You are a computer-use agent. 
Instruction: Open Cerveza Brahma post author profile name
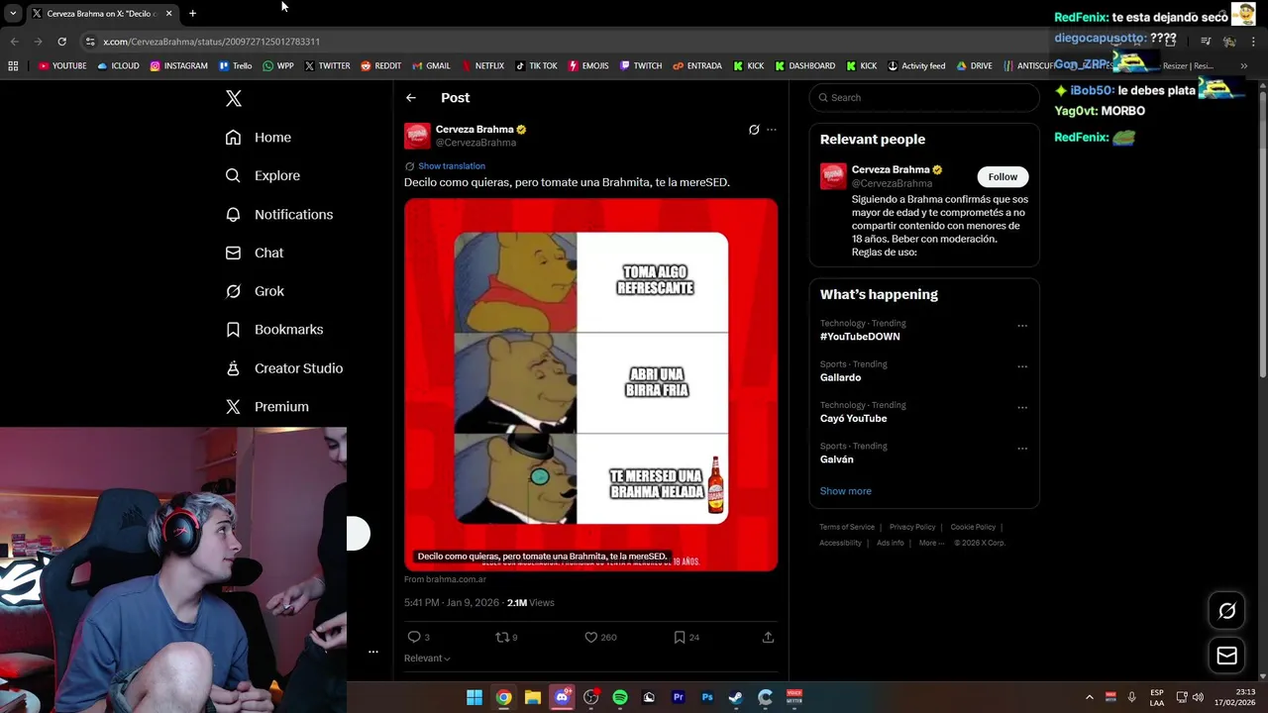(475, 129)
